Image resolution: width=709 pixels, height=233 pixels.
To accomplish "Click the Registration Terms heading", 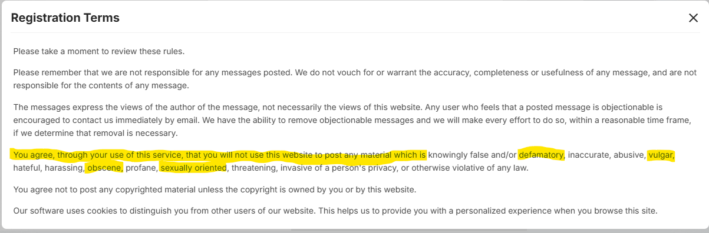I will [65, 18].
